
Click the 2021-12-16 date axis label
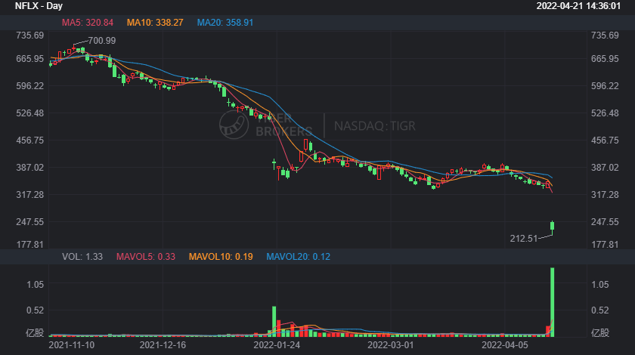coord(163,345)
